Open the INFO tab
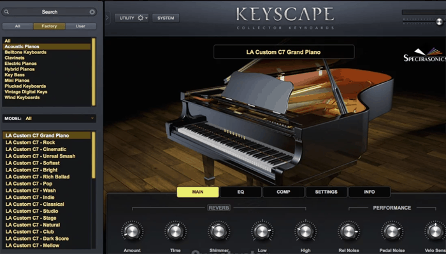The height and width of the screenshot is (254, 446). pos(369,192)
